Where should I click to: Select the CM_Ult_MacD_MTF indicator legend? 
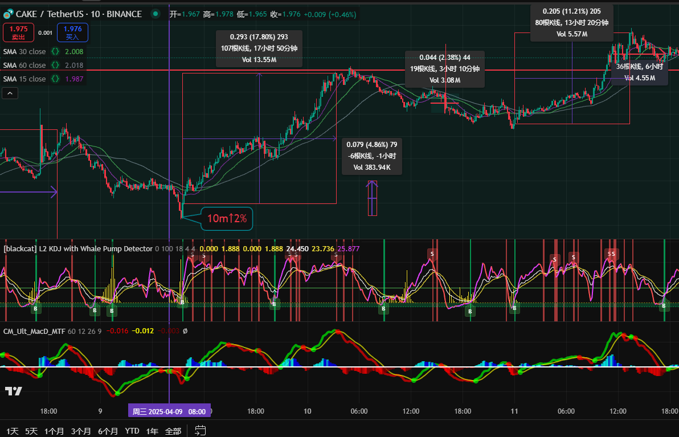click(34, 331)
